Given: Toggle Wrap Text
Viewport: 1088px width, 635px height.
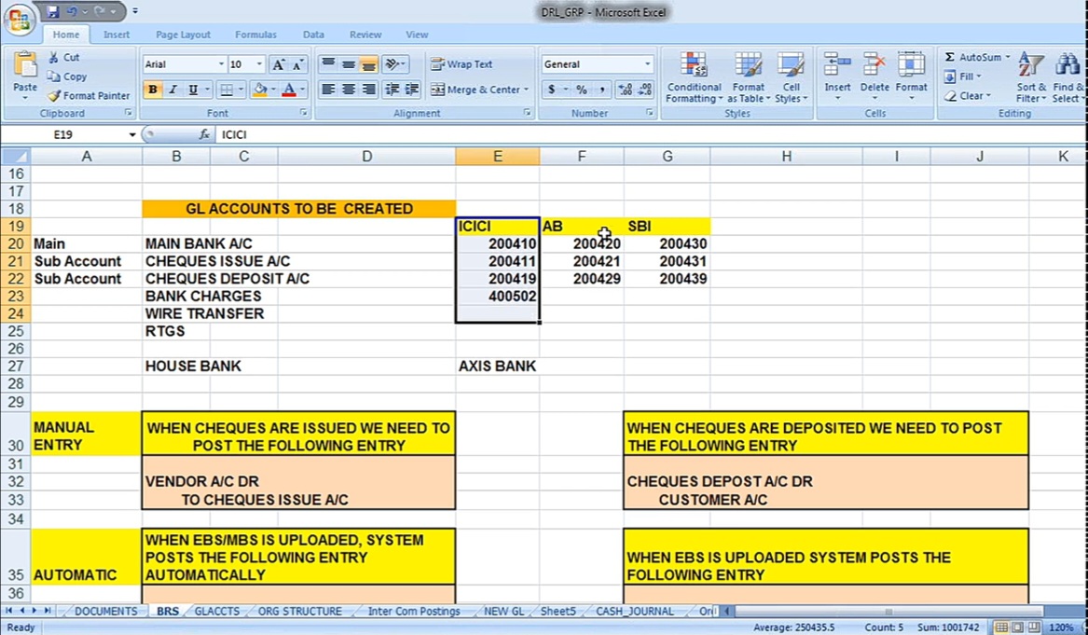Looking at the screenshot, I should pos(461,64).
